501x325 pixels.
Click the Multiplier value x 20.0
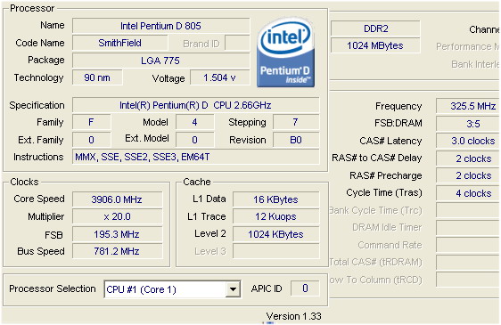(118, 216)
